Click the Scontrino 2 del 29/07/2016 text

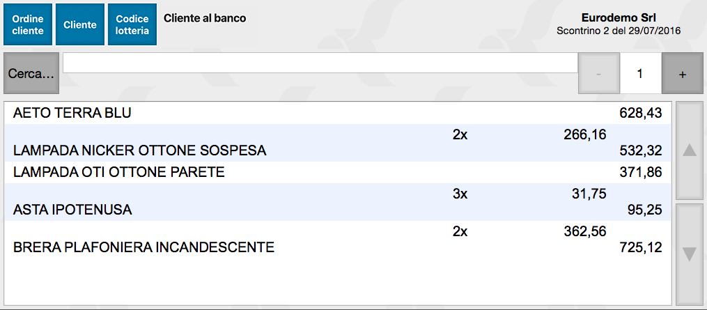point(619,31)
